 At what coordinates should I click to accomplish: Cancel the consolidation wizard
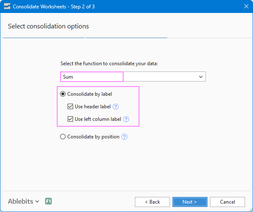[x=228, y=202]
